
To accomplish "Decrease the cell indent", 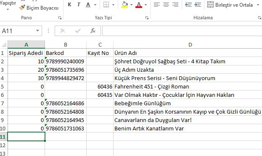I will 188,5.
